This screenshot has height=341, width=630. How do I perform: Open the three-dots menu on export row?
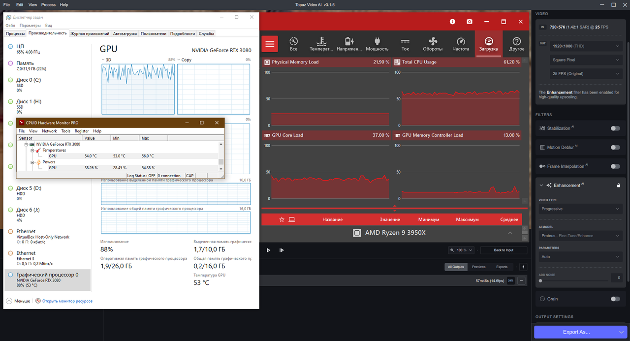pos(521,280)
